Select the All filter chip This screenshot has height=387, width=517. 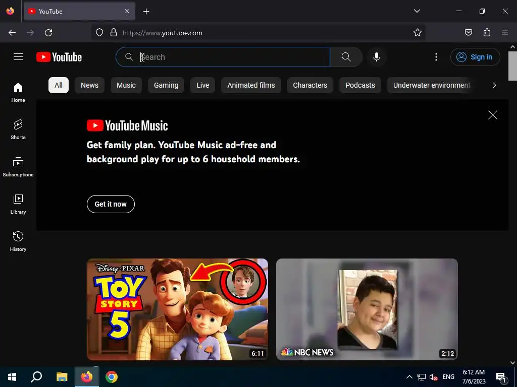(x=59, y=85)
